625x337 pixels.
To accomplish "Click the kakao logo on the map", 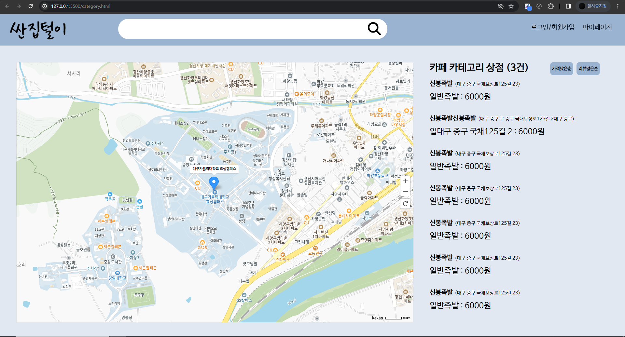I will click(x=378, y=318).
